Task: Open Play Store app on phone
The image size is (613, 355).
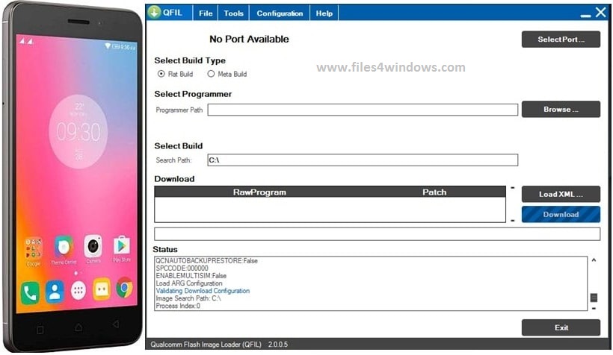Action: tap(122, 248)
